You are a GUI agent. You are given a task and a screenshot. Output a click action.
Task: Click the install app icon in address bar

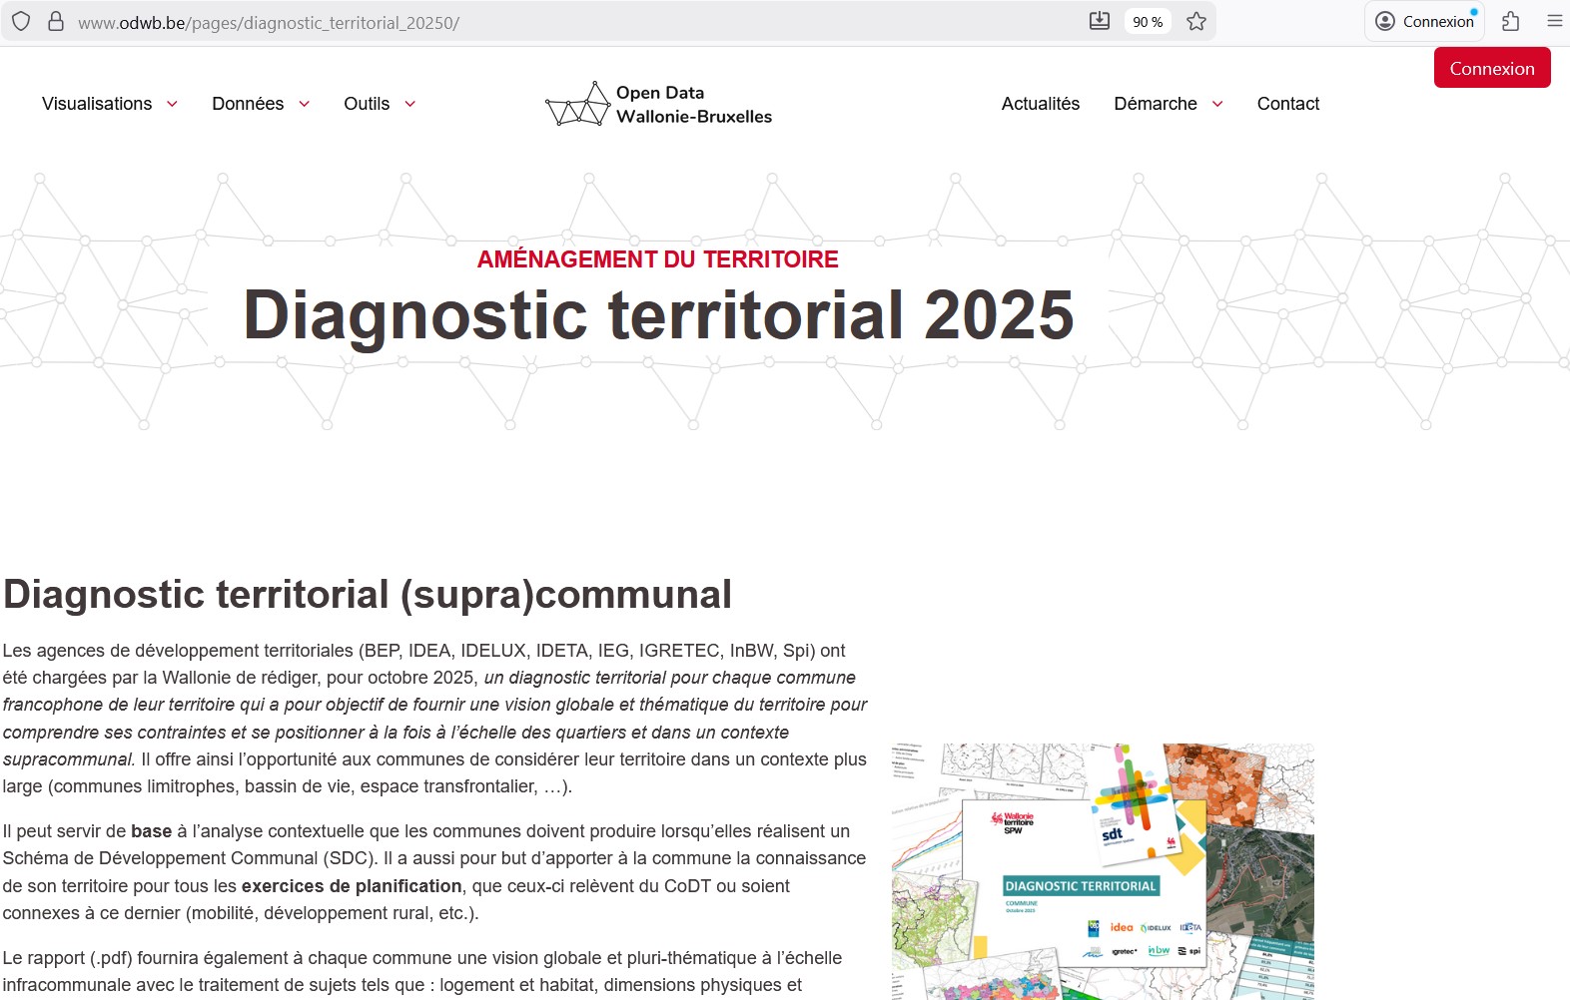tap(1099, 21)
